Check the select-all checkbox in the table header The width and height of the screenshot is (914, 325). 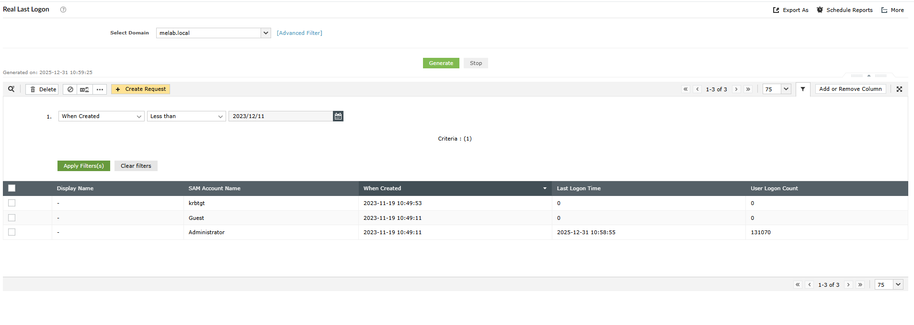coord(12,188)
